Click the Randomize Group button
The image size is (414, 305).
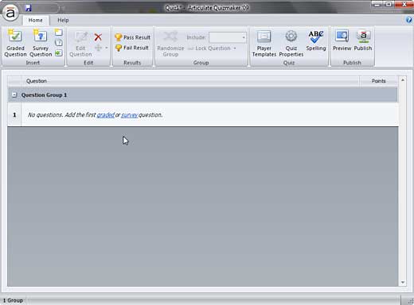pos(170,44)
